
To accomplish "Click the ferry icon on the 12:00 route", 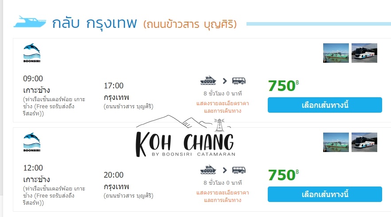I will (x=207, y=170).
